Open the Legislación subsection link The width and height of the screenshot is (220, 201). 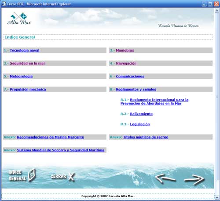click(140, 124)
